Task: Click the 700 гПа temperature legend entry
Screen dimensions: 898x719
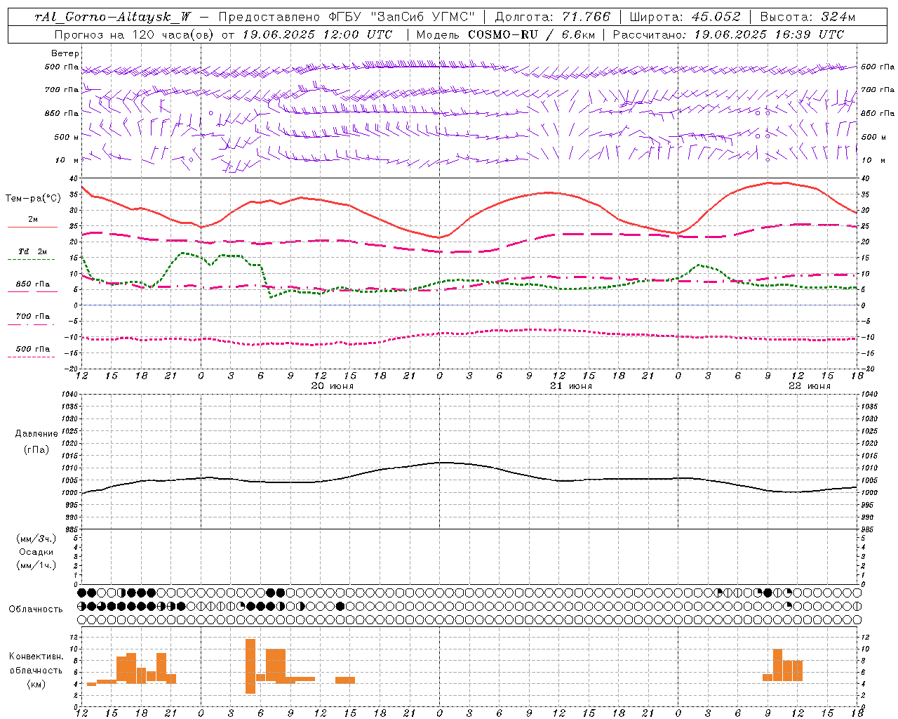Action: [x=32, y=317]
